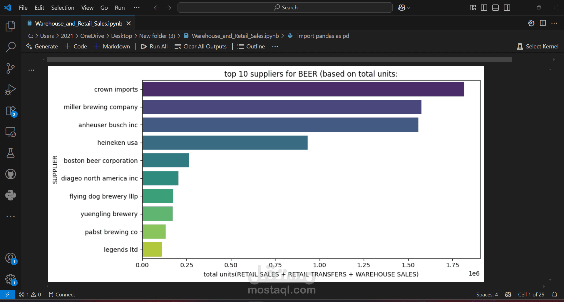Go forward in navigation history
Screen dimensions: 564x302
(x=168, y=8)
